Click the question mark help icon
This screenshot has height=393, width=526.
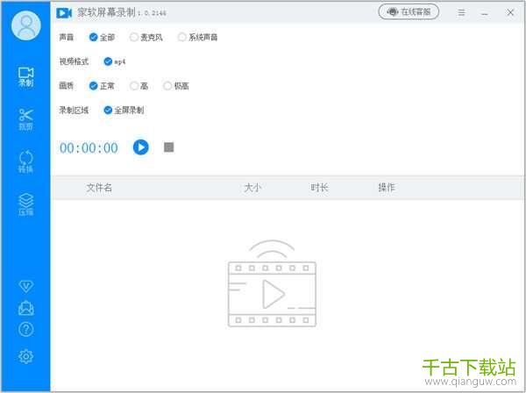pyautogui.click(x=25, y=330)
